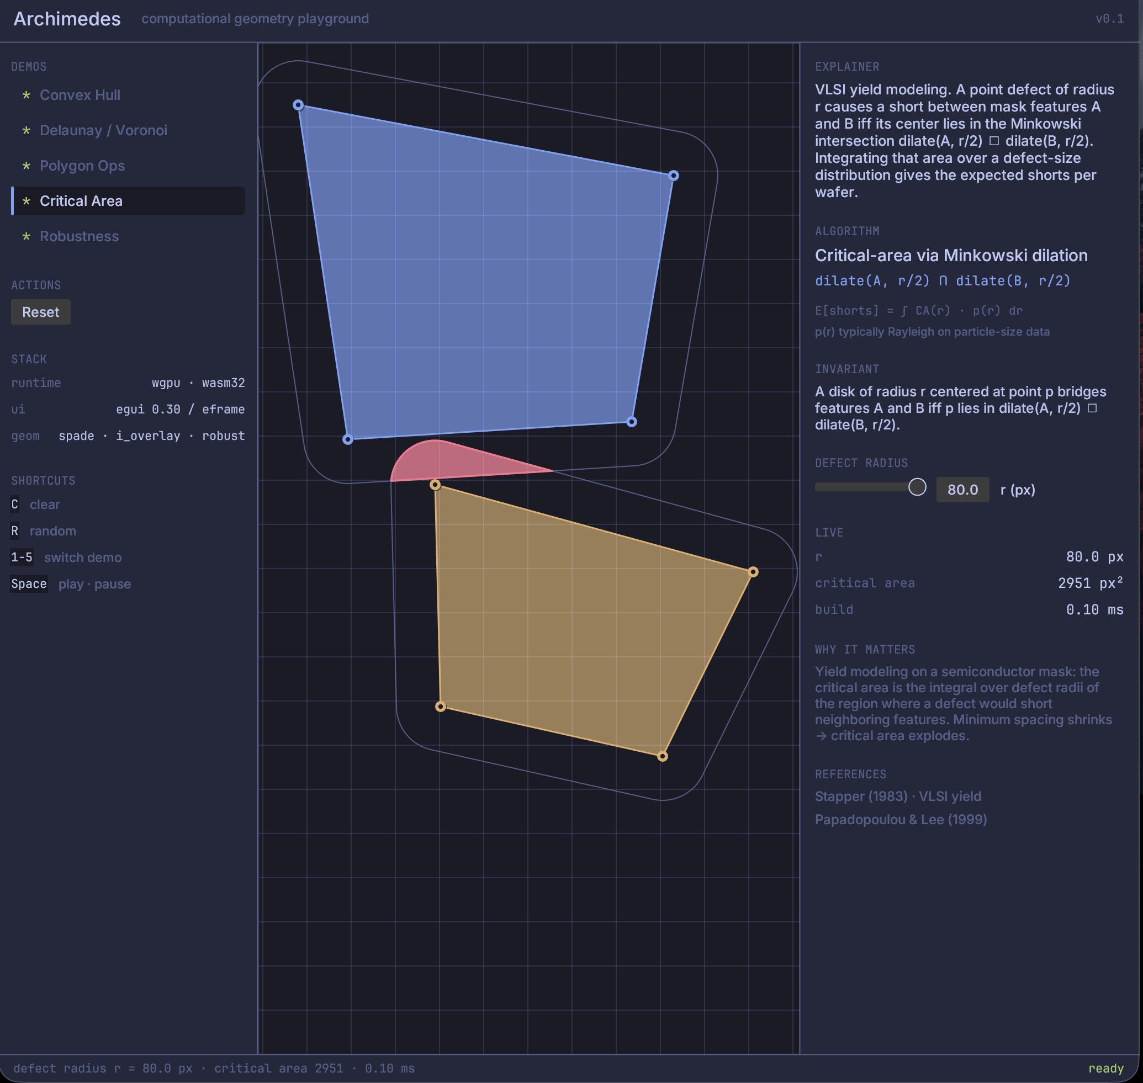Click the Space play pause shortcut key
Viewport: 1143px width, 1083px height.
[x=29, y=584]
